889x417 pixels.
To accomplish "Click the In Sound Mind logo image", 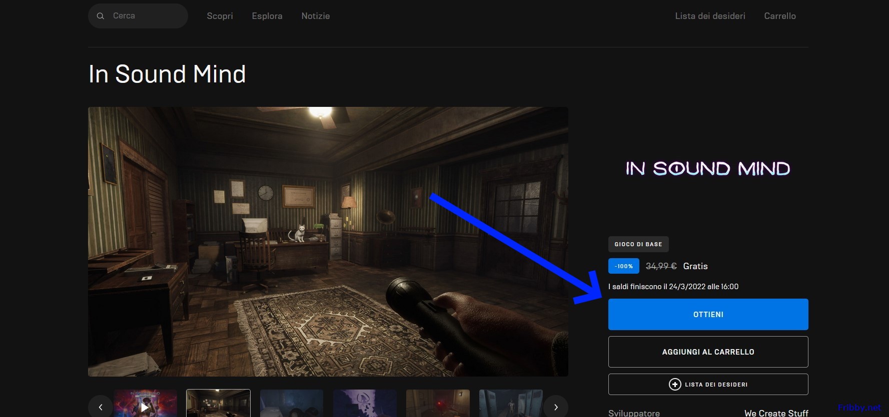I will click(x=708, y=169).
